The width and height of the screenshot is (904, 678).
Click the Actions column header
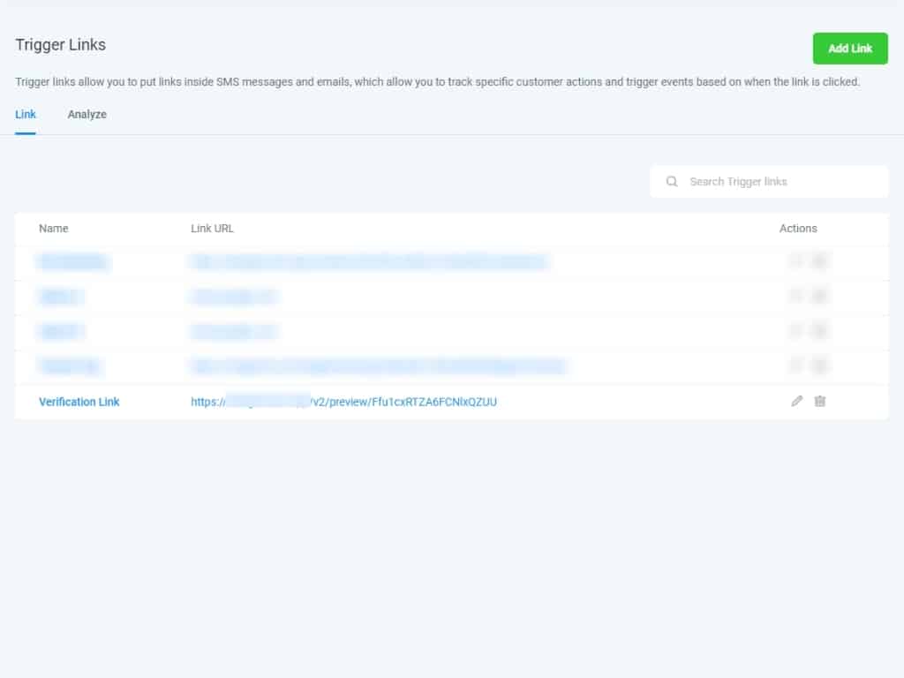click(x=798, y=229)
